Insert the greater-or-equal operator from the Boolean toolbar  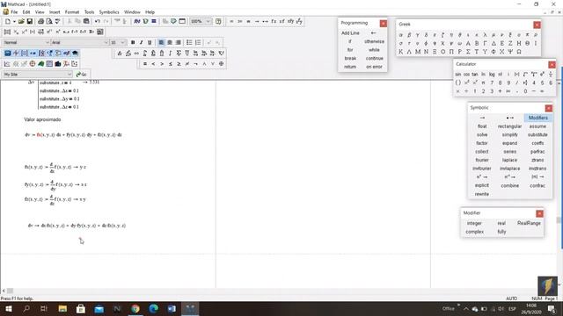click(179, 64)
